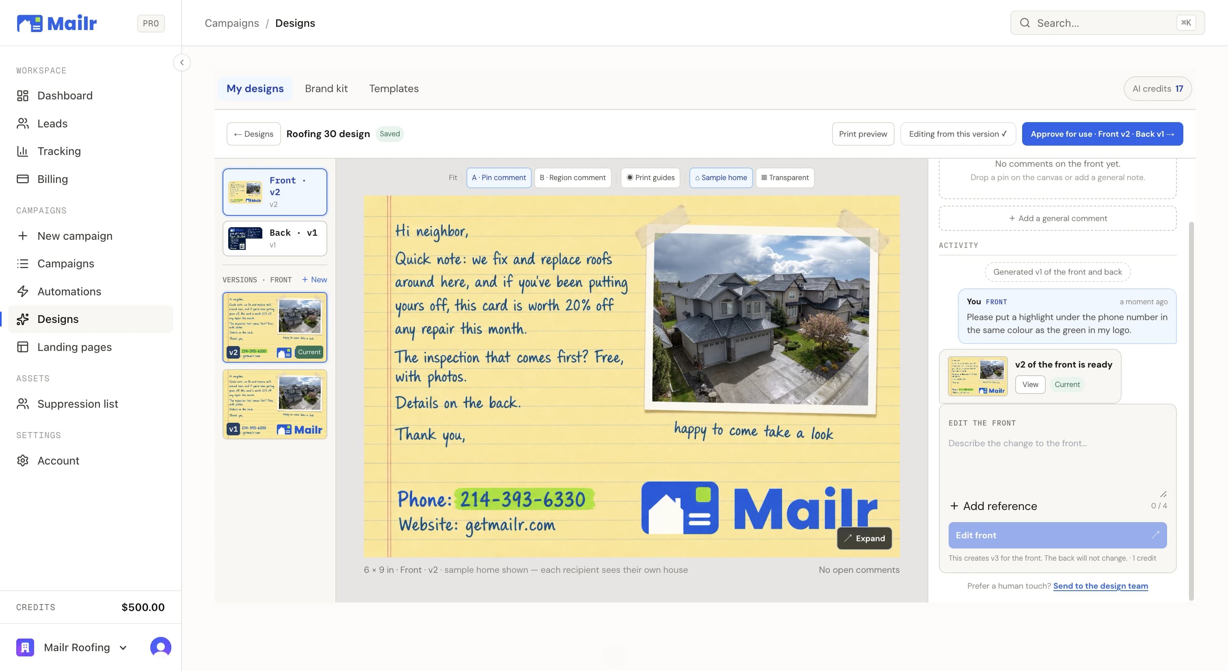Collapse the sidebar with the chevron button
Screen dimensions: 1228x671
point(182,62)
